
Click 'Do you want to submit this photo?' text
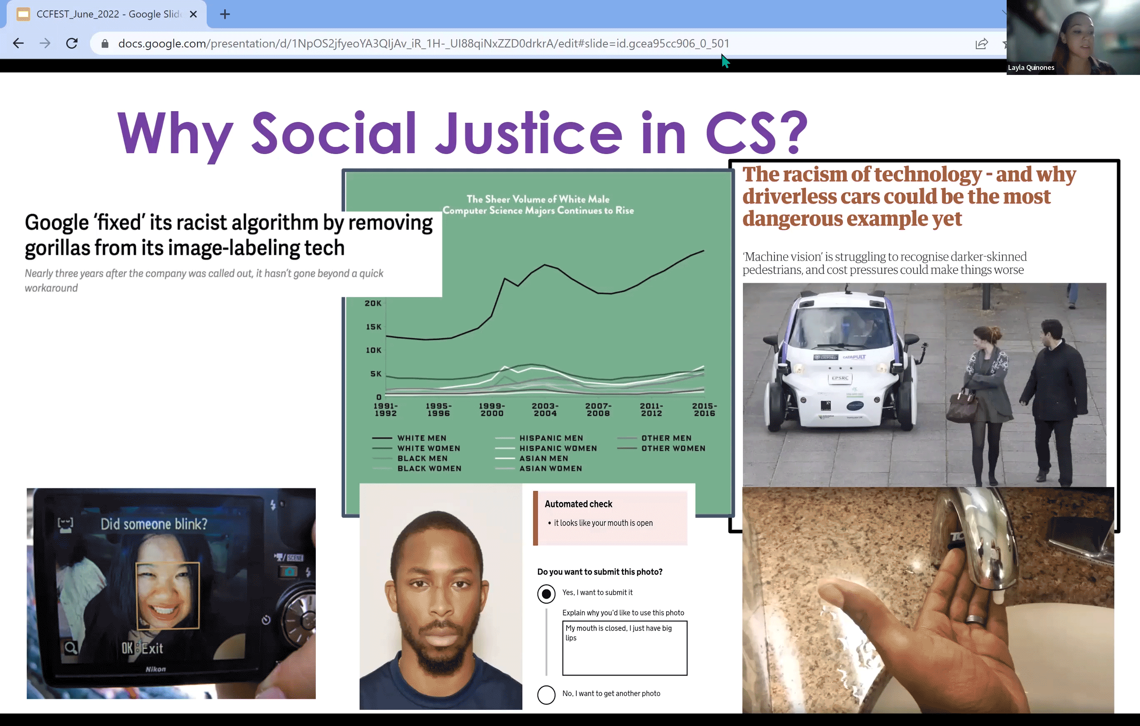[x=599, y=572]
